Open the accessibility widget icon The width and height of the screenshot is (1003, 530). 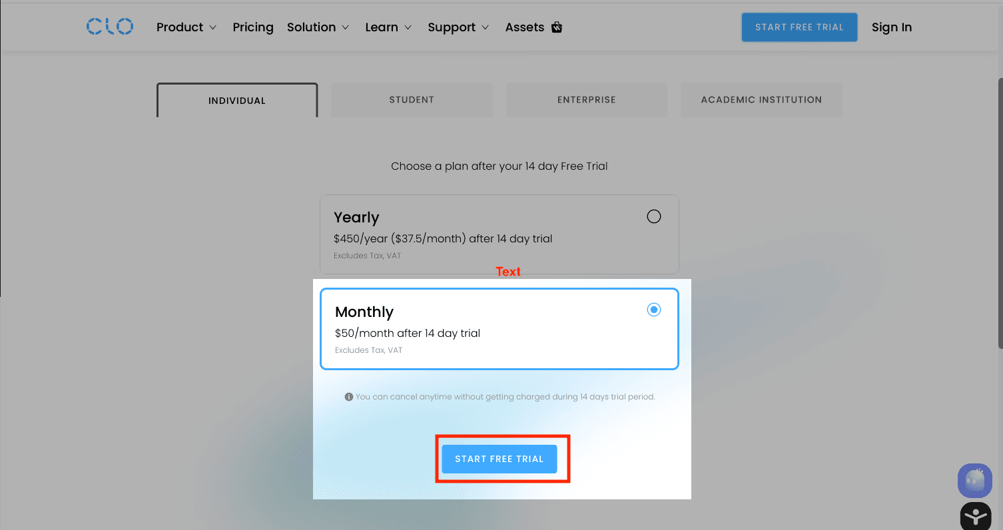click(x=975, y=516)
